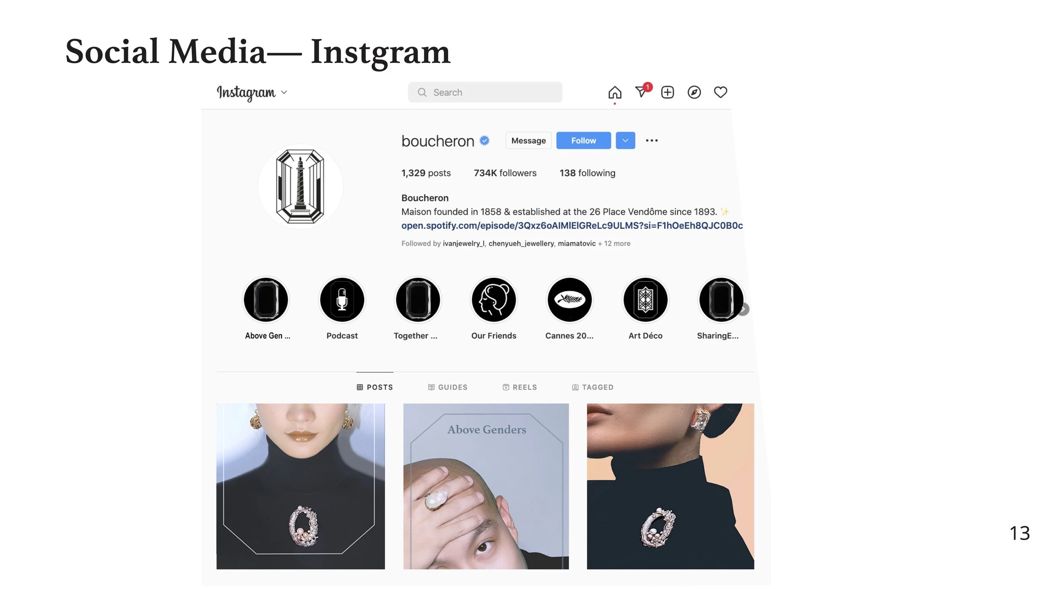Click the blue Follow button
Viewport: 1055px width, 589px height.
click(x=583, y=140)
